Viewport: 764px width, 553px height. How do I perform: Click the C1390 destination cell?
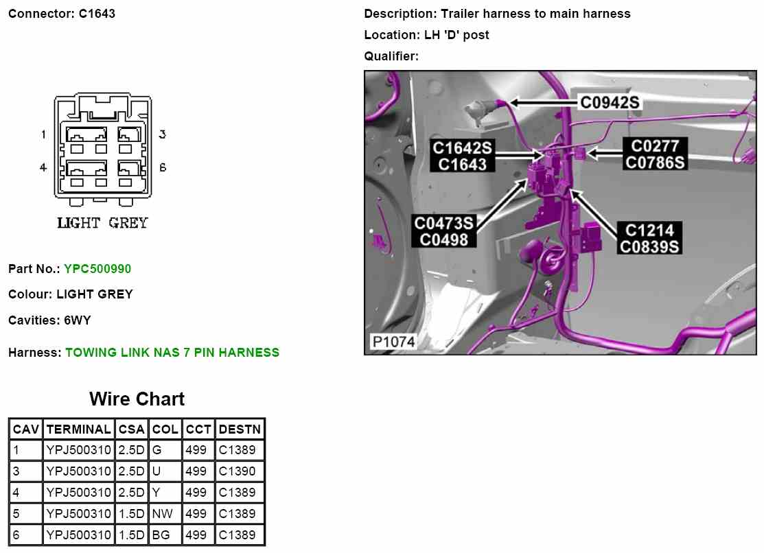coord(239,471)
